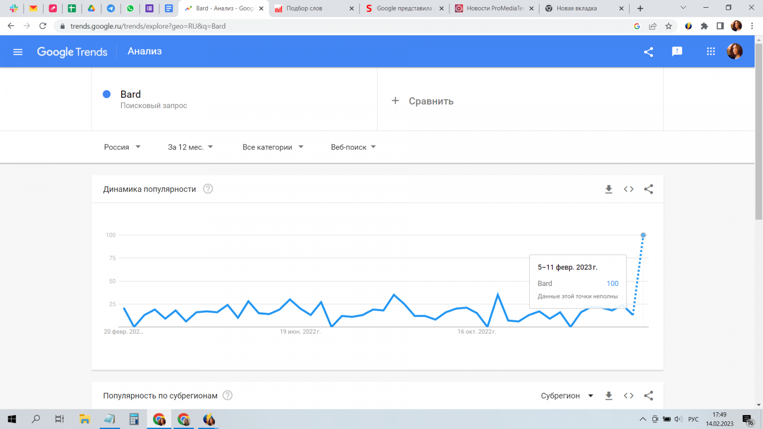Open help for Динамика популярности
The image size is (763, 429).
click(x=208, y=189)
